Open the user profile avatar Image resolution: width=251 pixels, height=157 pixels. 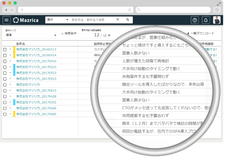click(x=217, y=20)
